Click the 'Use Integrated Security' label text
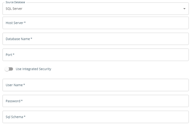 tap(33, 69)
